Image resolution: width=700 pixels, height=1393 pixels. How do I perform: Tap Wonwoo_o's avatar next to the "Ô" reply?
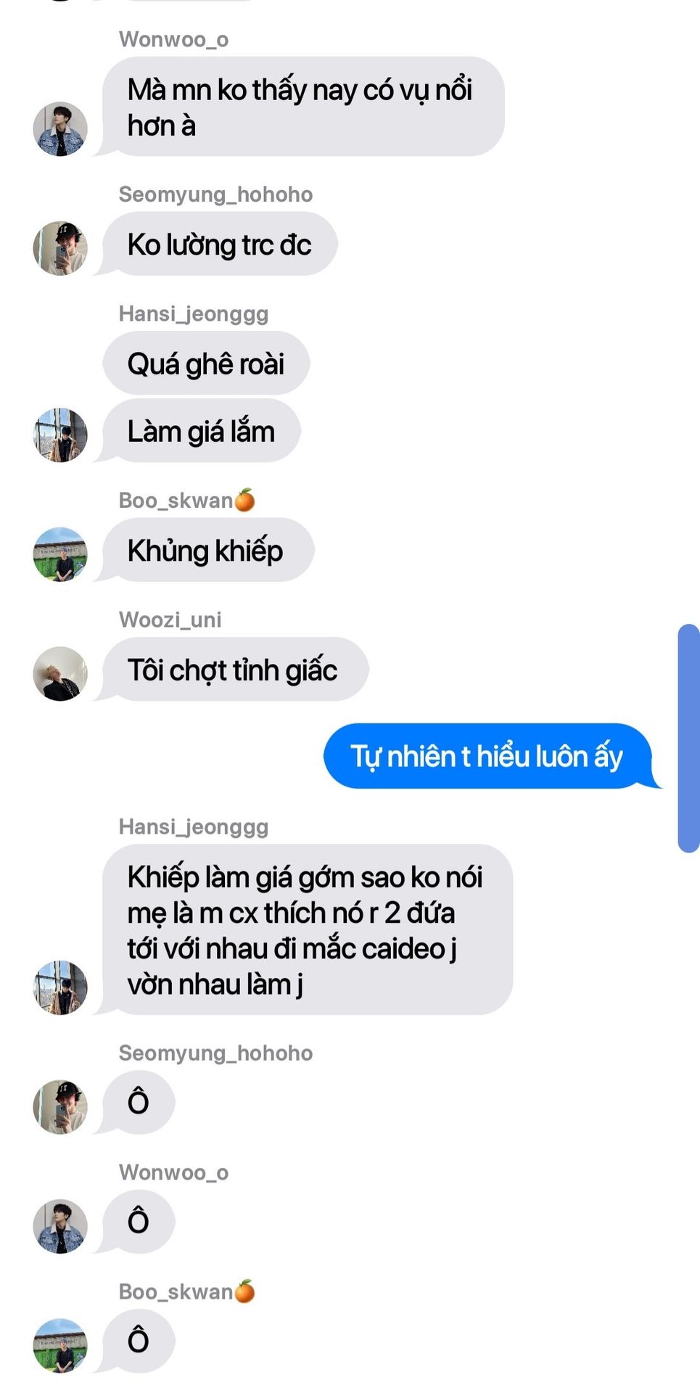60,1226
